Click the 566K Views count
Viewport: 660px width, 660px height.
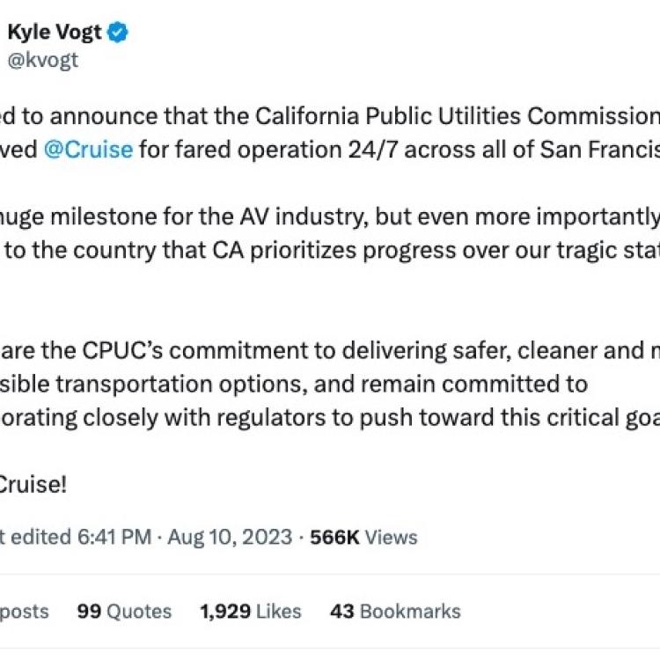[x=363, y=537]
